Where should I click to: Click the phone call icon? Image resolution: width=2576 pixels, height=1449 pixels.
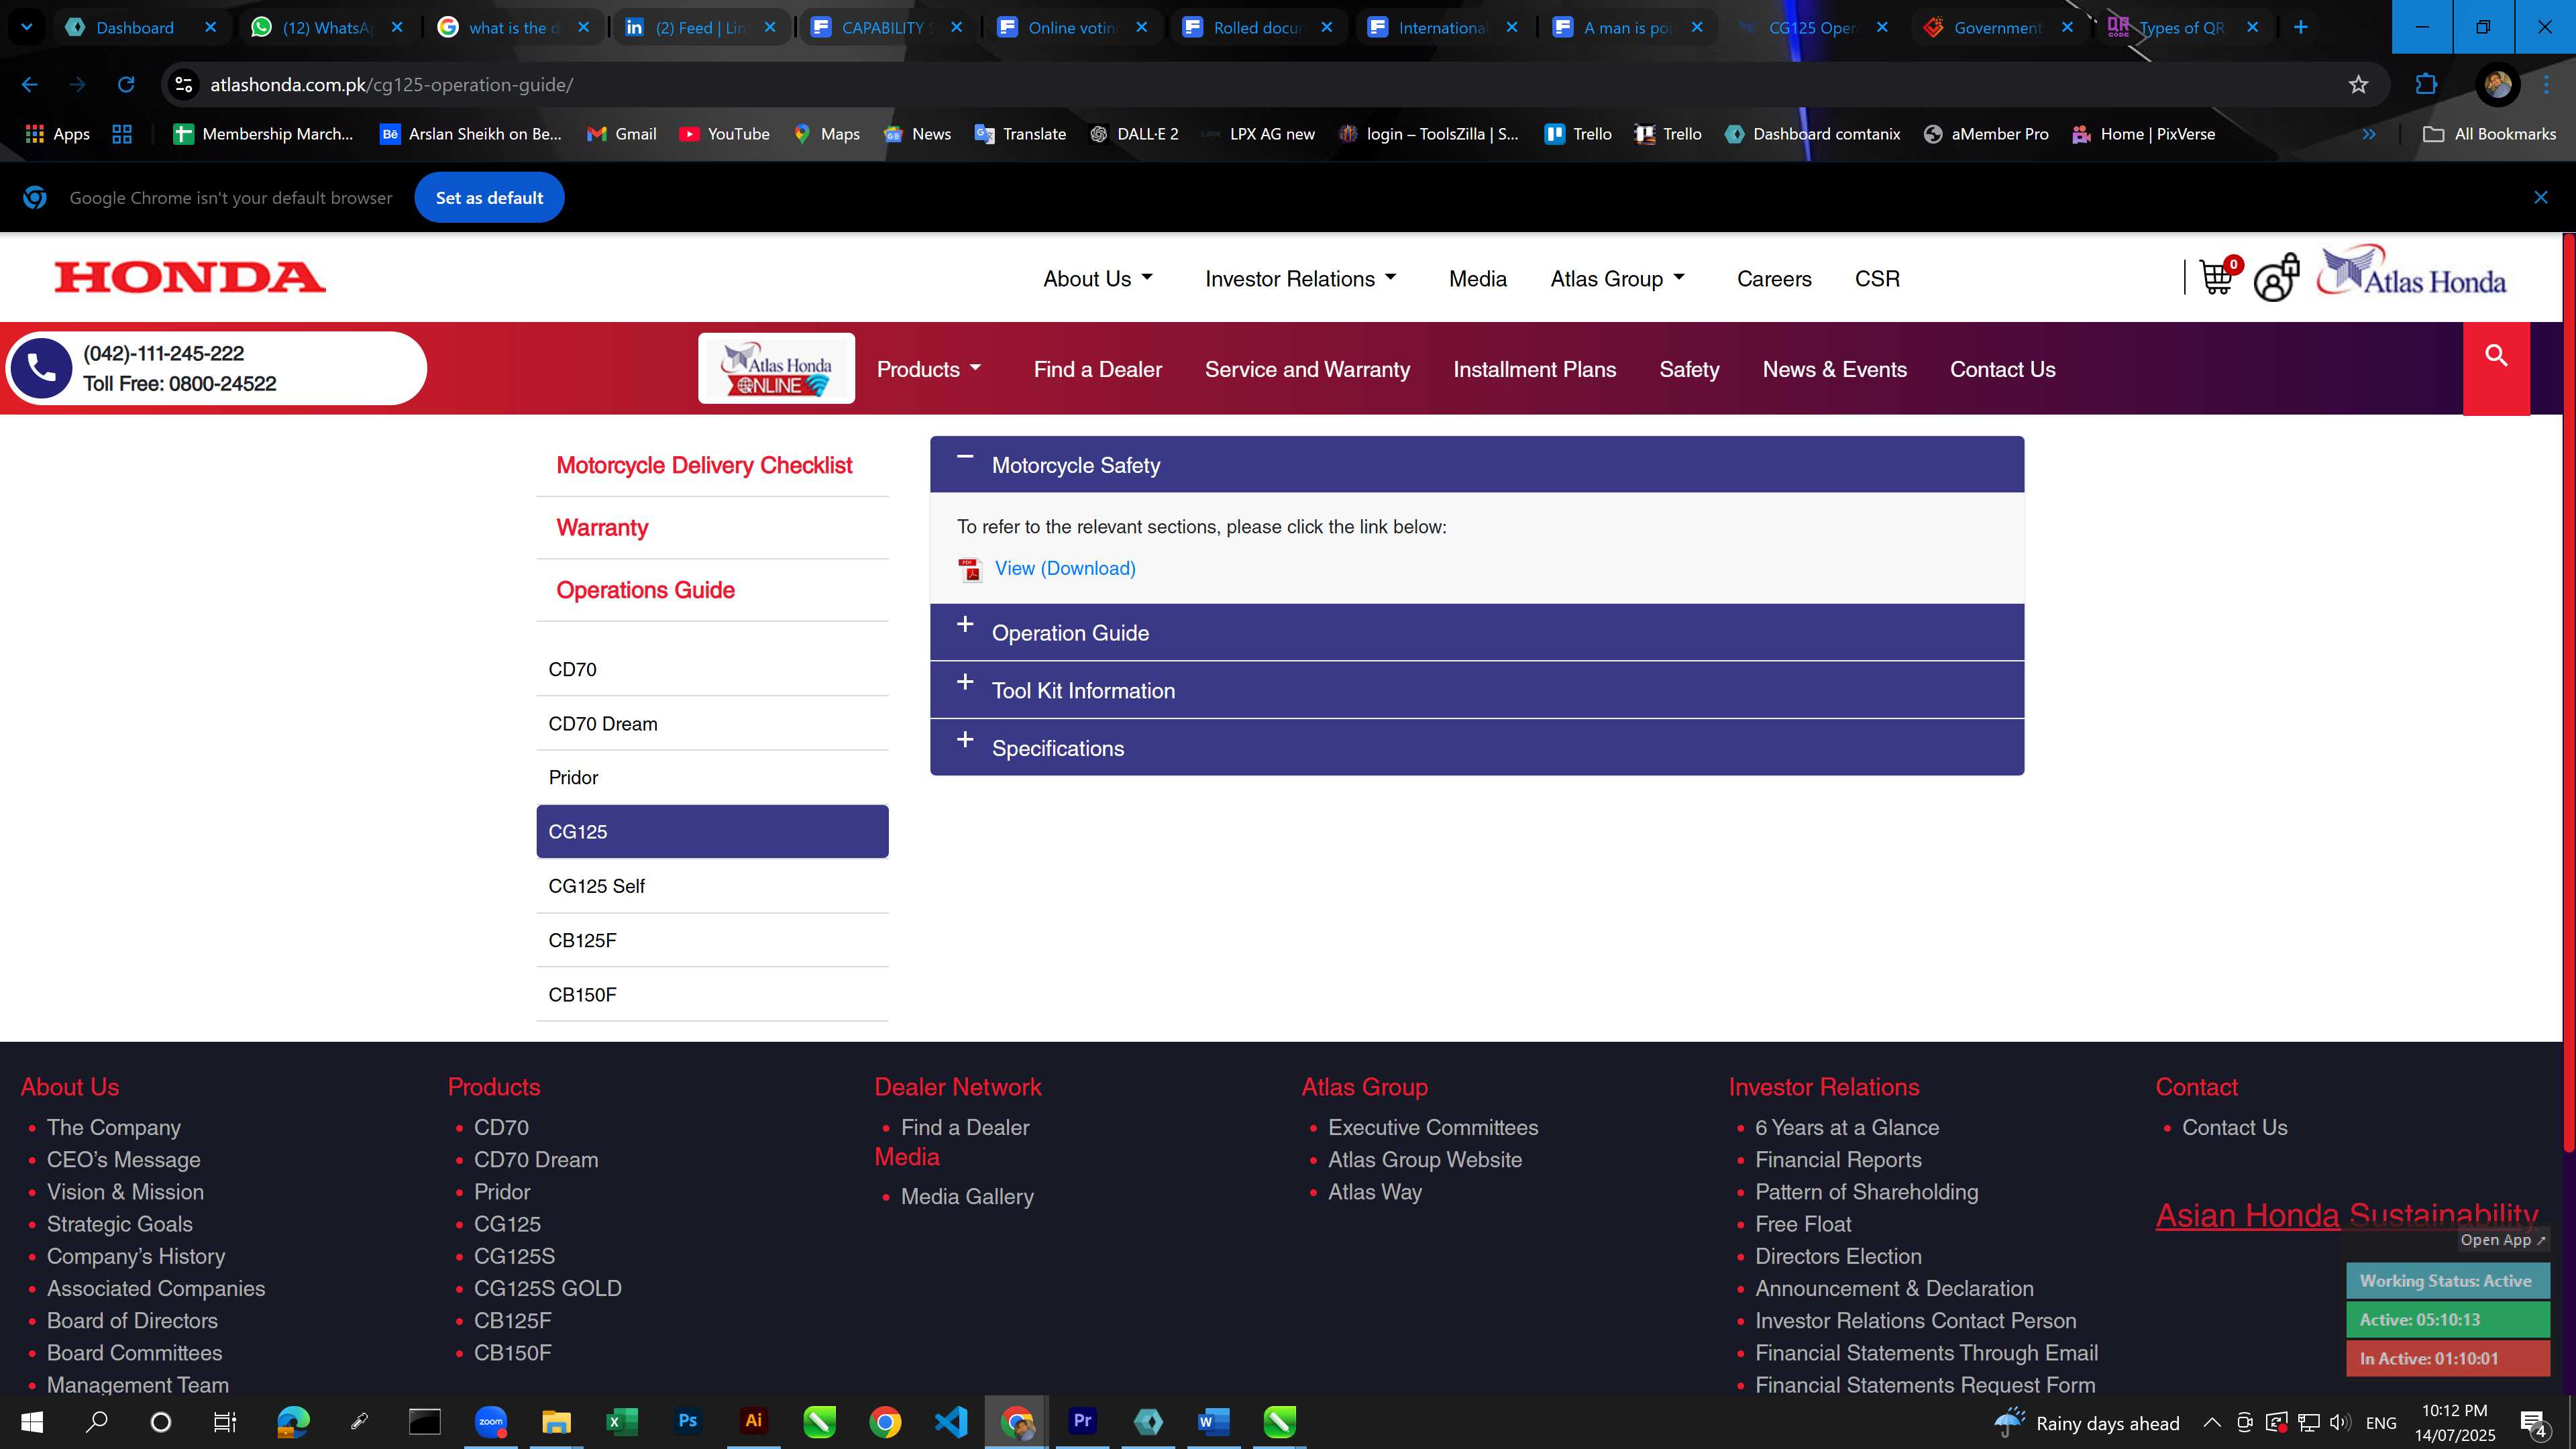tap(41, 368)
